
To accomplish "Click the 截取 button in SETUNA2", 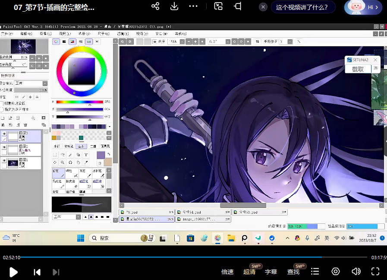I will point(358,69).
